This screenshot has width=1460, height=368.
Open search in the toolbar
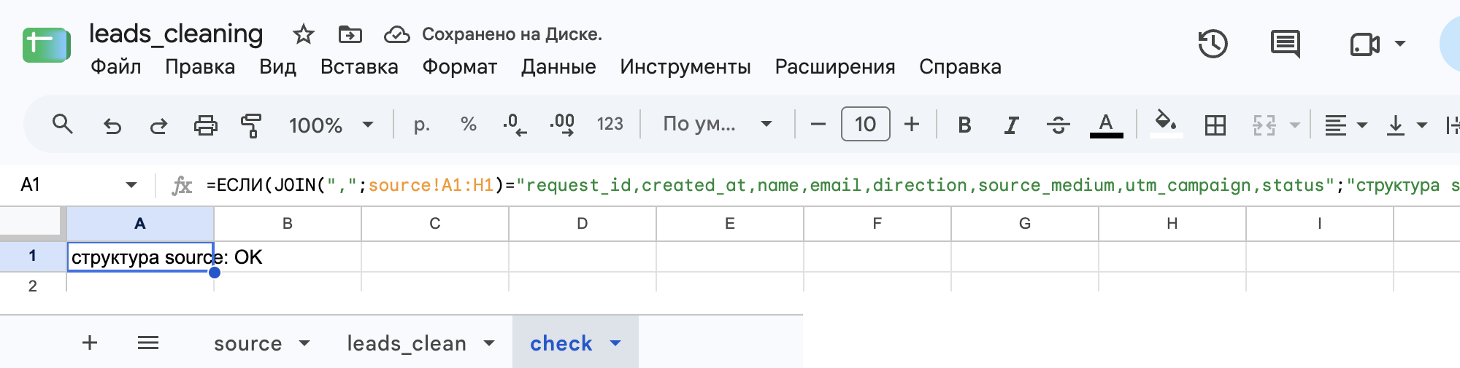63,125
